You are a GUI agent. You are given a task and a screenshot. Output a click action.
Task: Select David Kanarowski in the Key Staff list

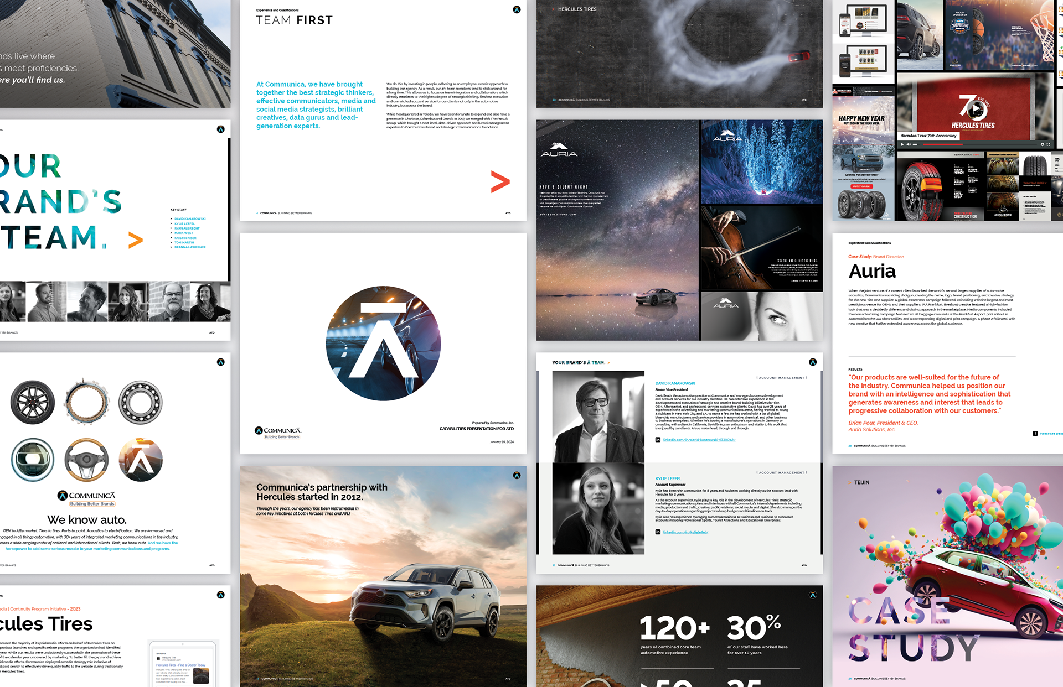[x=190, y=219]
